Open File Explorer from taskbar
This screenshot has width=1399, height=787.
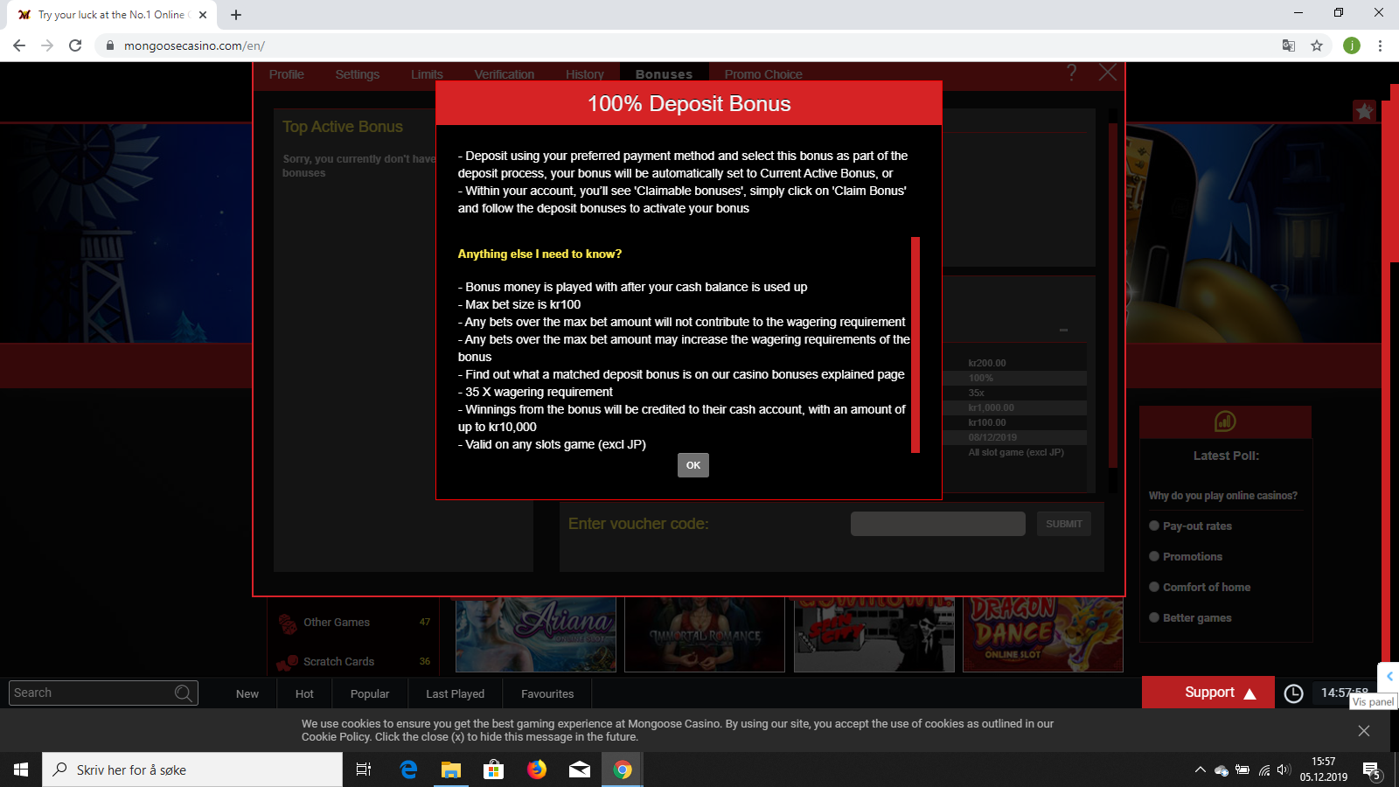point(451,770)
